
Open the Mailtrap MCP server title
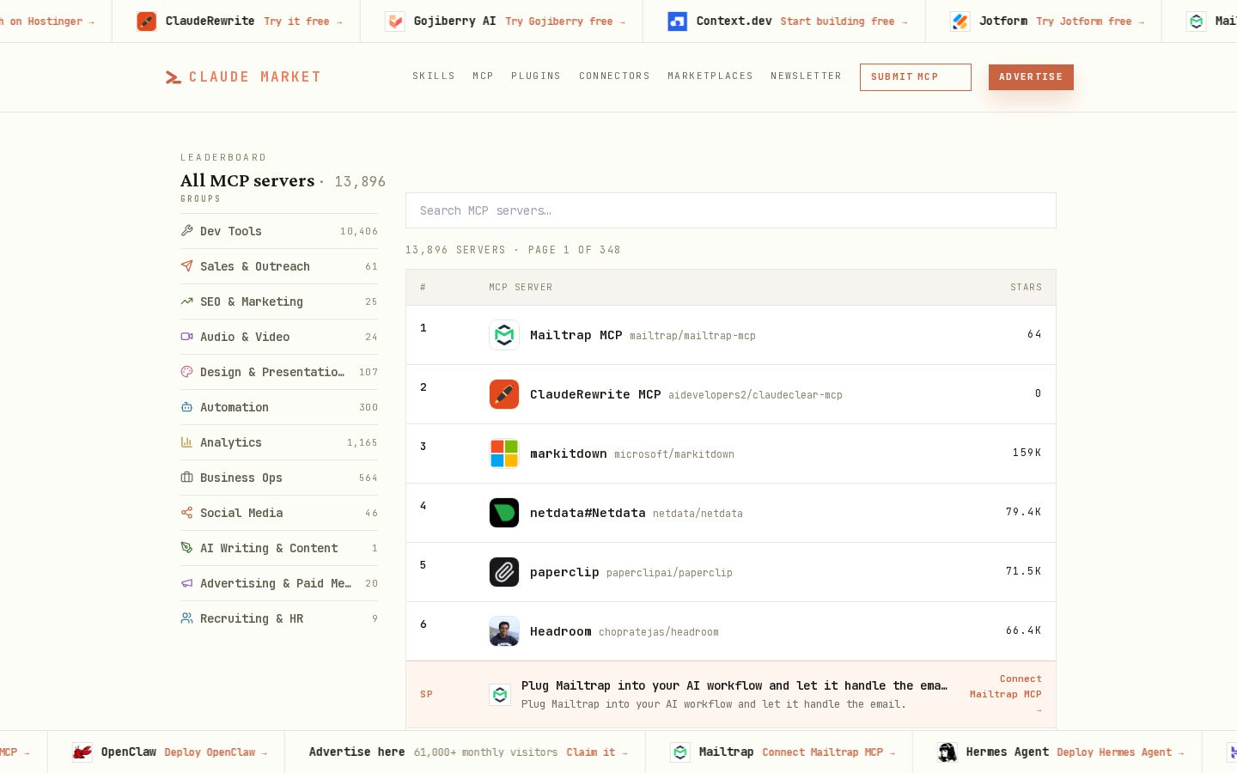tap(576, 335)
